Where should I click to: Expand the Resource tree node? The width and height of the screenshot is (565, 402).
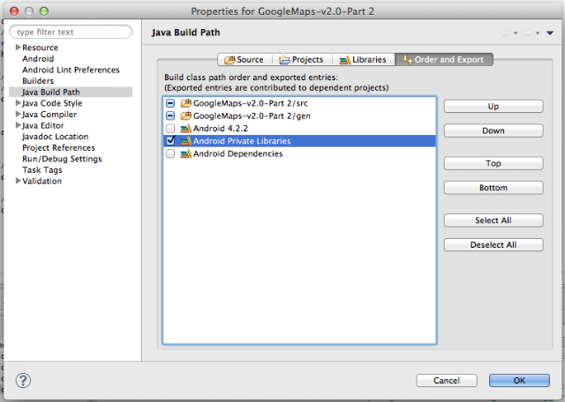pos(18,47)
